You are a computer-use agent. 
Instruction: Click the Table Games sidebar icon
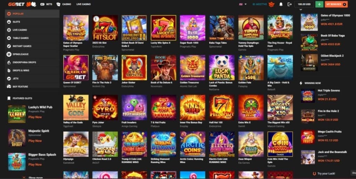tap(9, 38)
